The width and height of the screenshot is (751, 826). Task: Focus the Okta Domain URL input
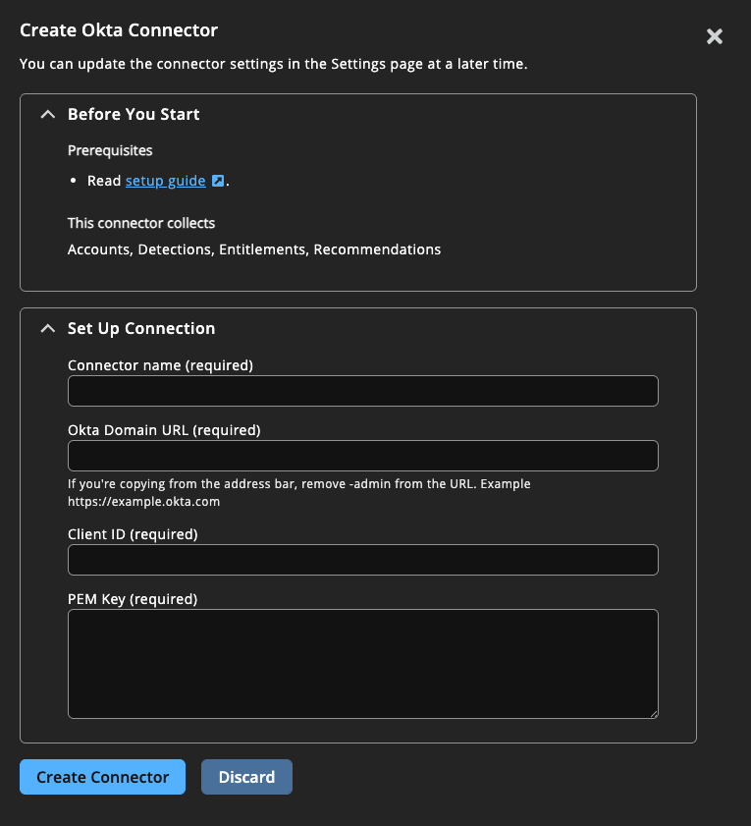(x=362, y=455)
